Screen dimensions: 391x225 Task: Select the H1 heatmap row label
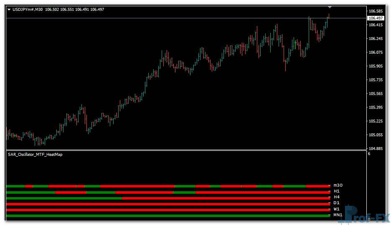pos(336,191)
